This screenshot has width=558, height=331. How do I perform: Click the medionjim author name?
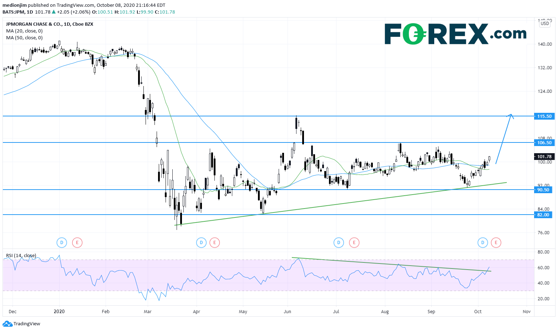pyautogui.click(x=15, y=5)
